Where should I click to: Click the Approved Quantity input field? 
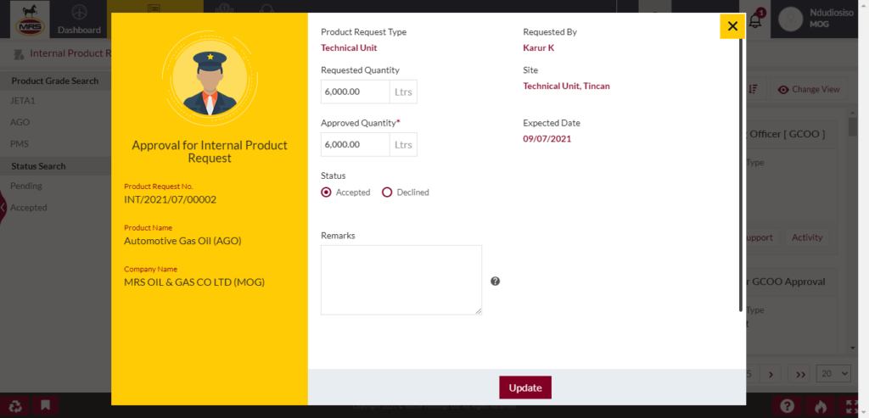(355, 144)
